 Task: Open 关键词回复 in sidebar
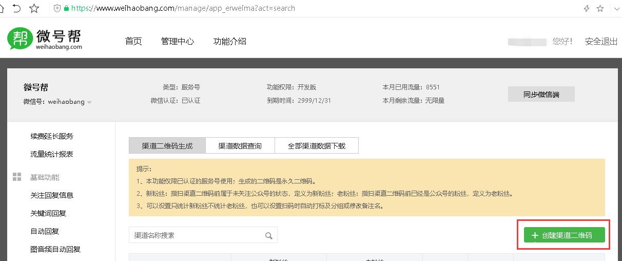(48, 213)
